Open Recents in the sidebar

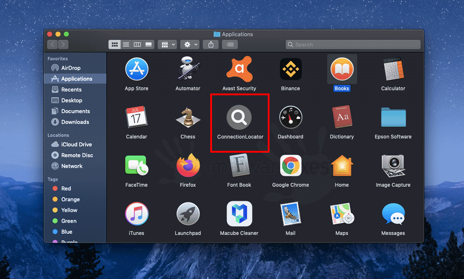pyautogui.click(x=75, y=90)
